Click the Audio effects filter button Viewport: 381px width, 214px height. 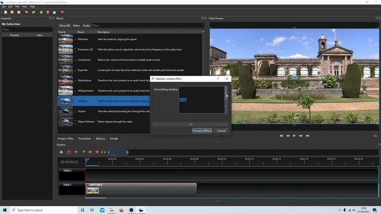pos(86,26)
